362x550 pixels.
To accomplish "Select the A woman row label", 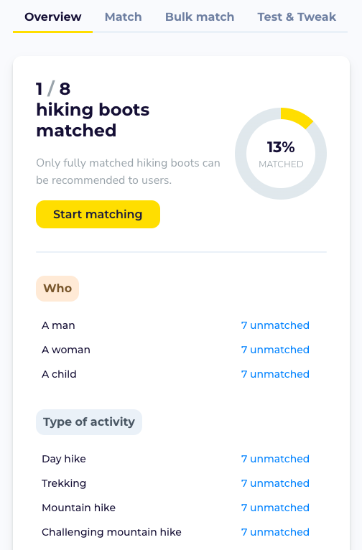I will 66,350.
